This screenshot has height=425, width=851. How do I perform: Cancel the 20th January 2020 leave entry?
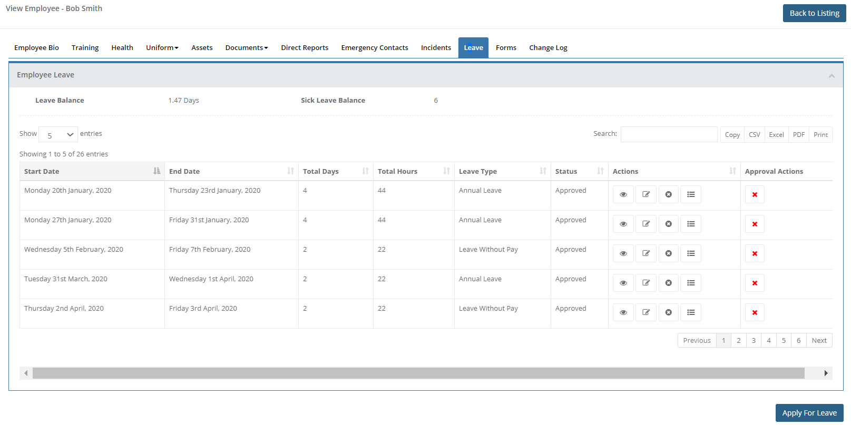tap(668, 194)
